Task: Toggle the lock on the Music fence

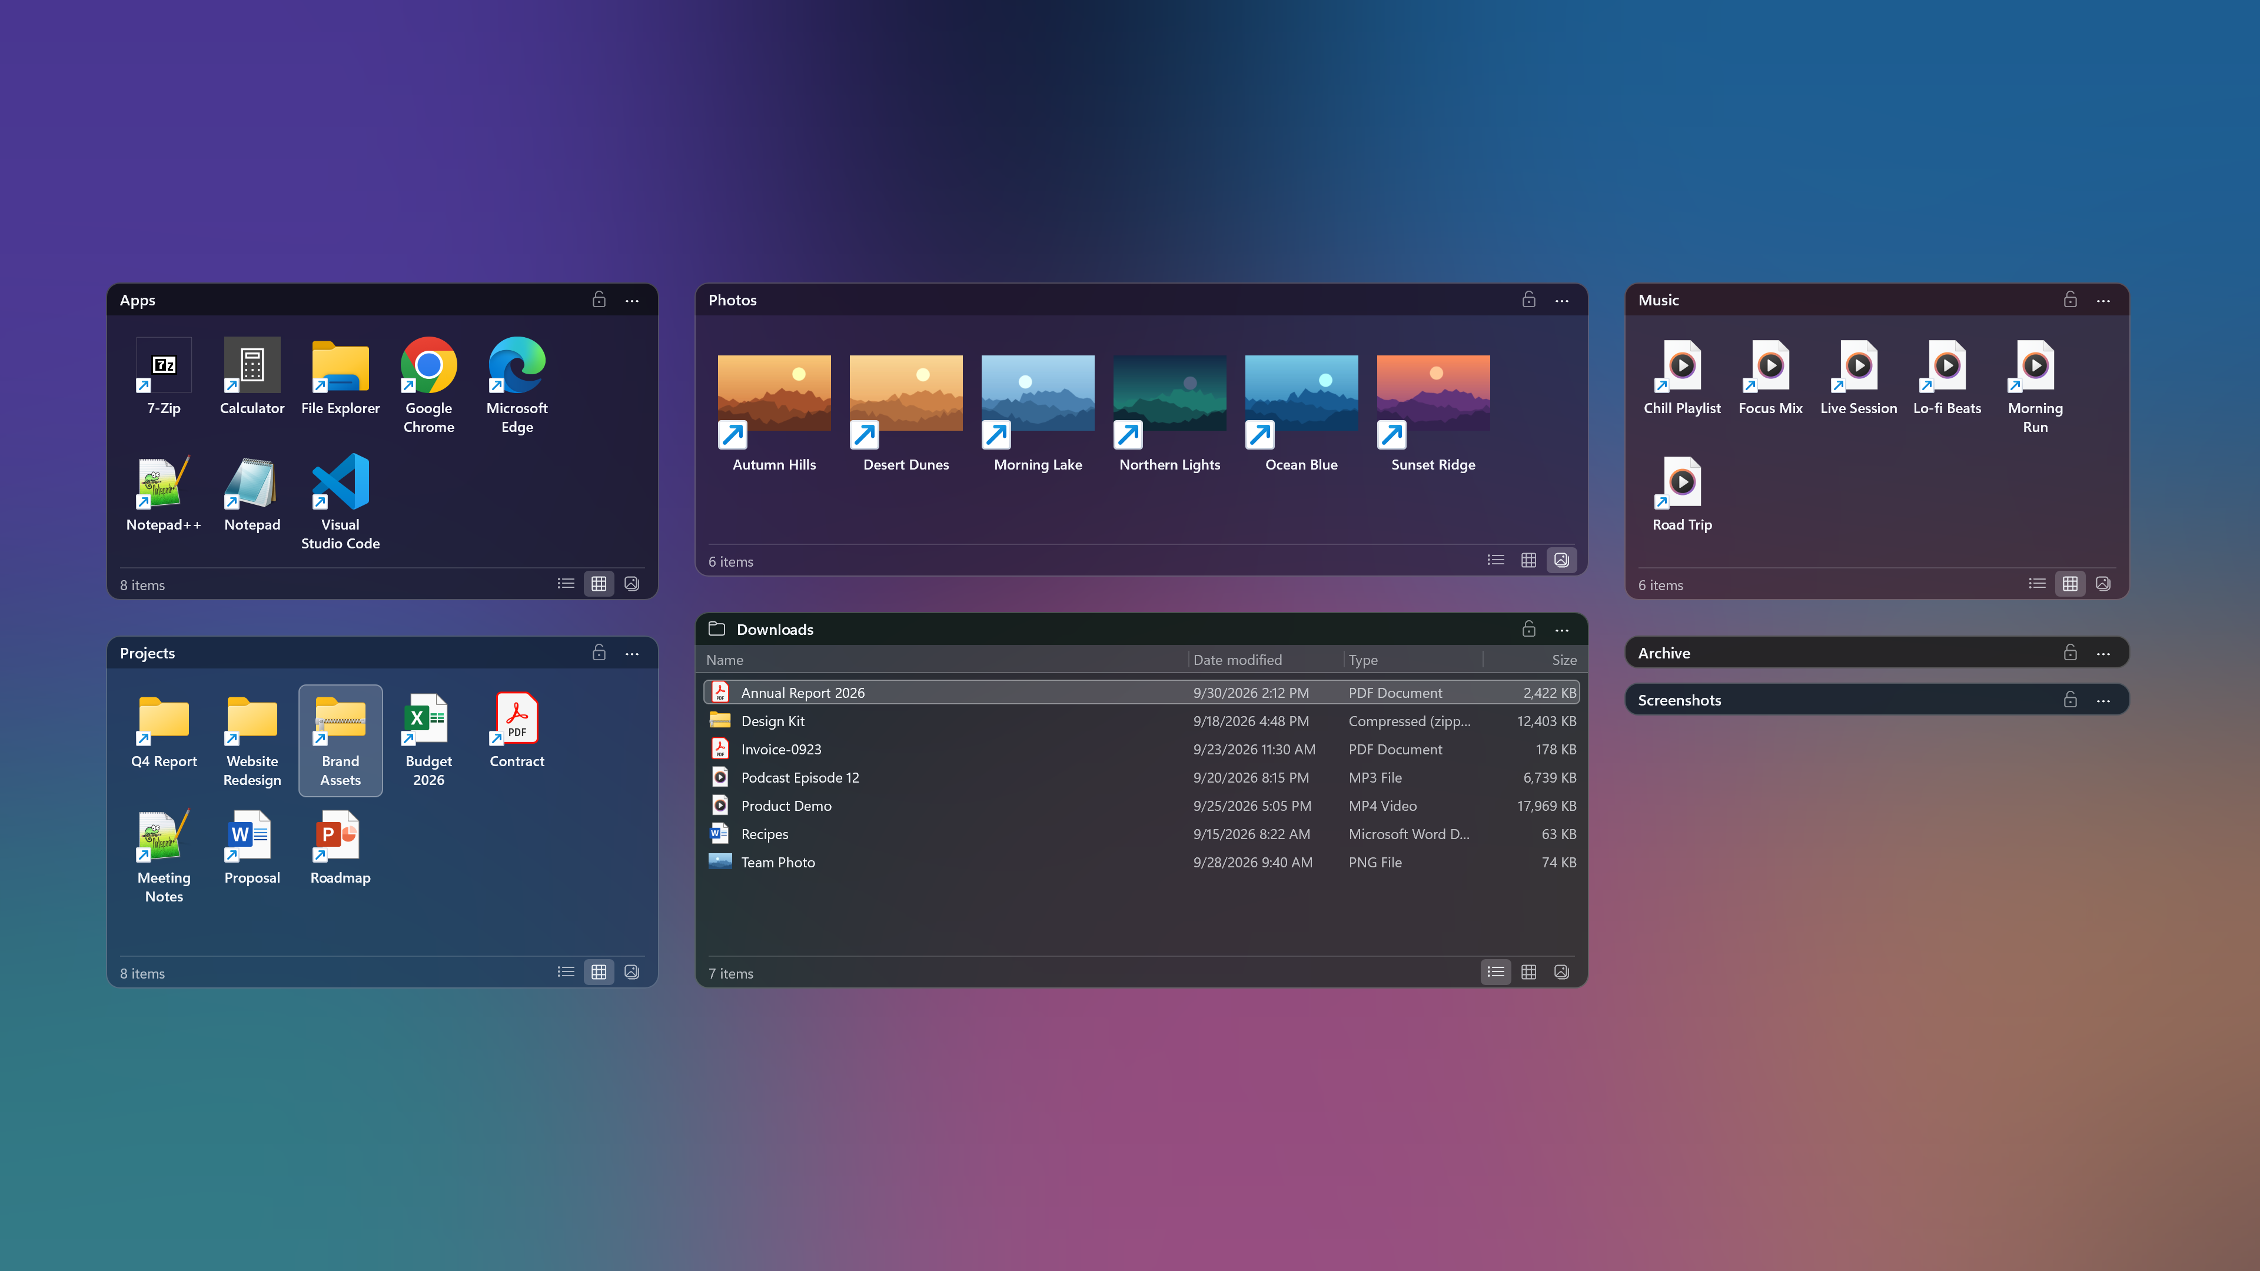Action: 2070,300
